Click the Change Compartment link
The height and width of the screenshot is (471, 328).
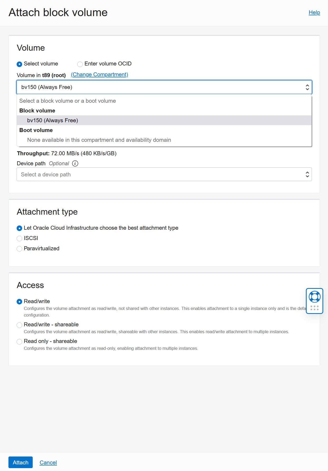click(99, 75)
